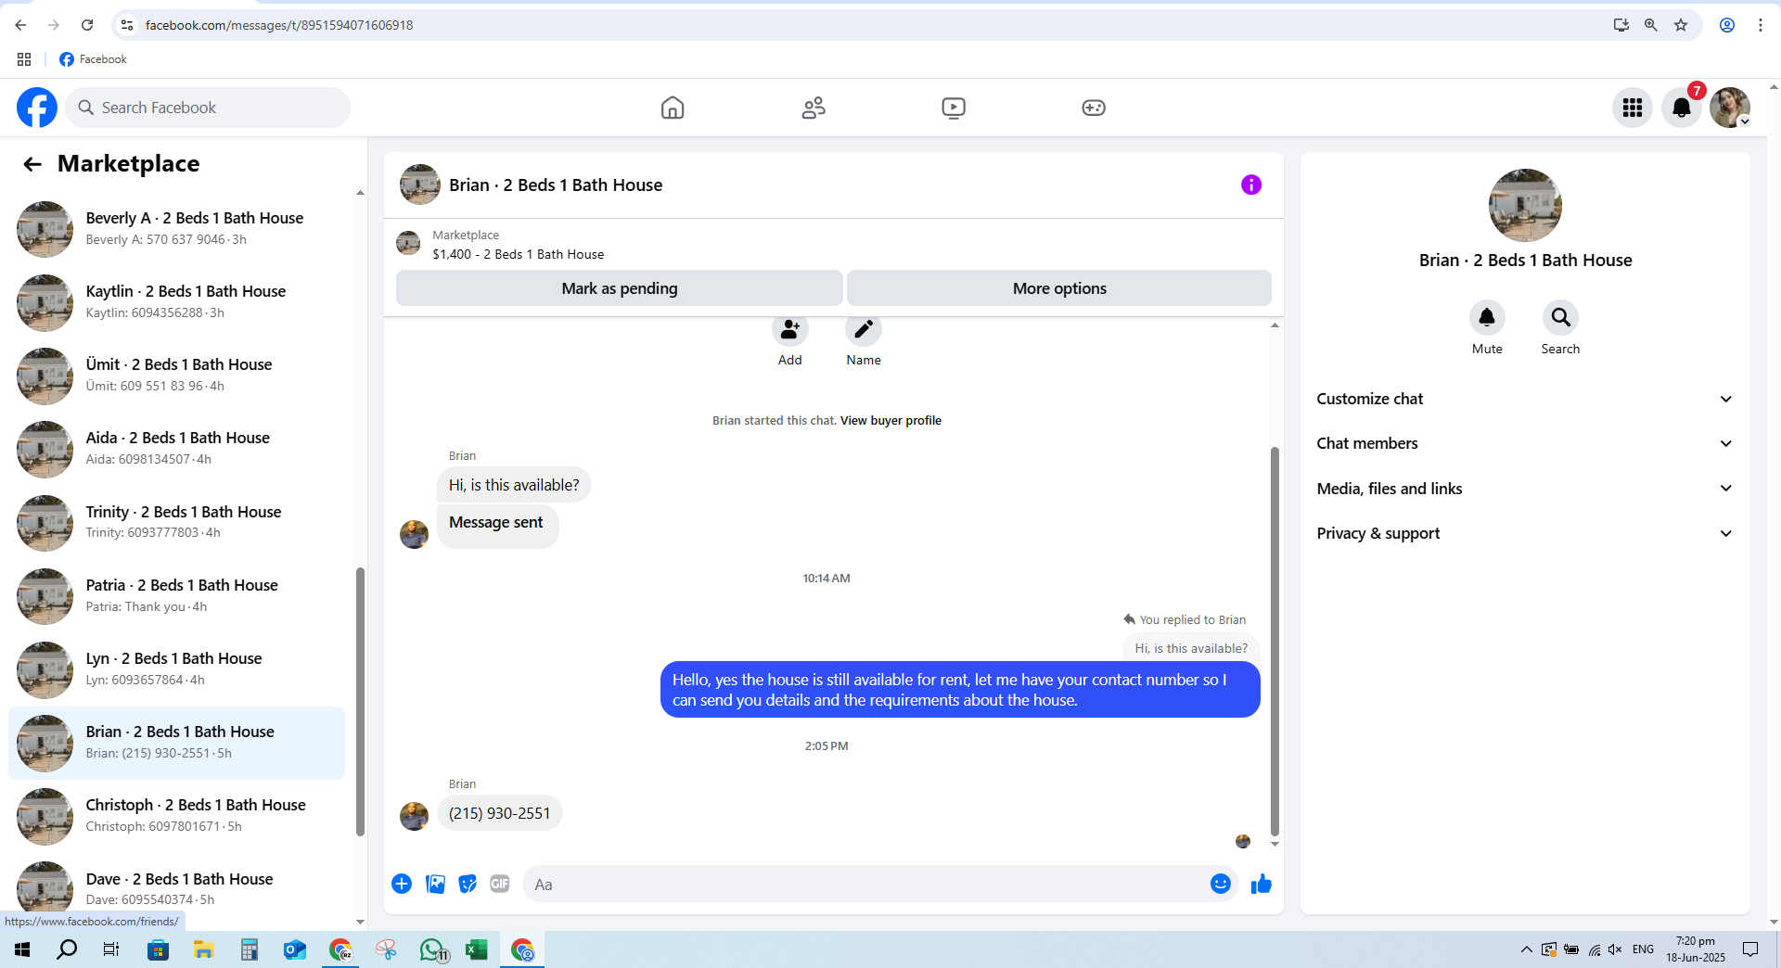Viewport: 1781px width, 968px height.
Task: Expand the Customize chat section
Action: point(1525,399)
